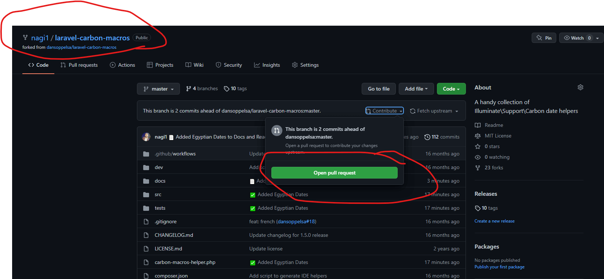View the Insights tab
This screenshot has height=279, width=604.
pyautogui.click(x=267, y=65)
